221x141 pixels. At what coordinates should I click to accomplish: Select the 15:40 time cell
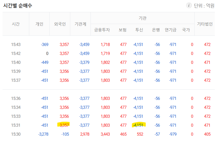16,63
